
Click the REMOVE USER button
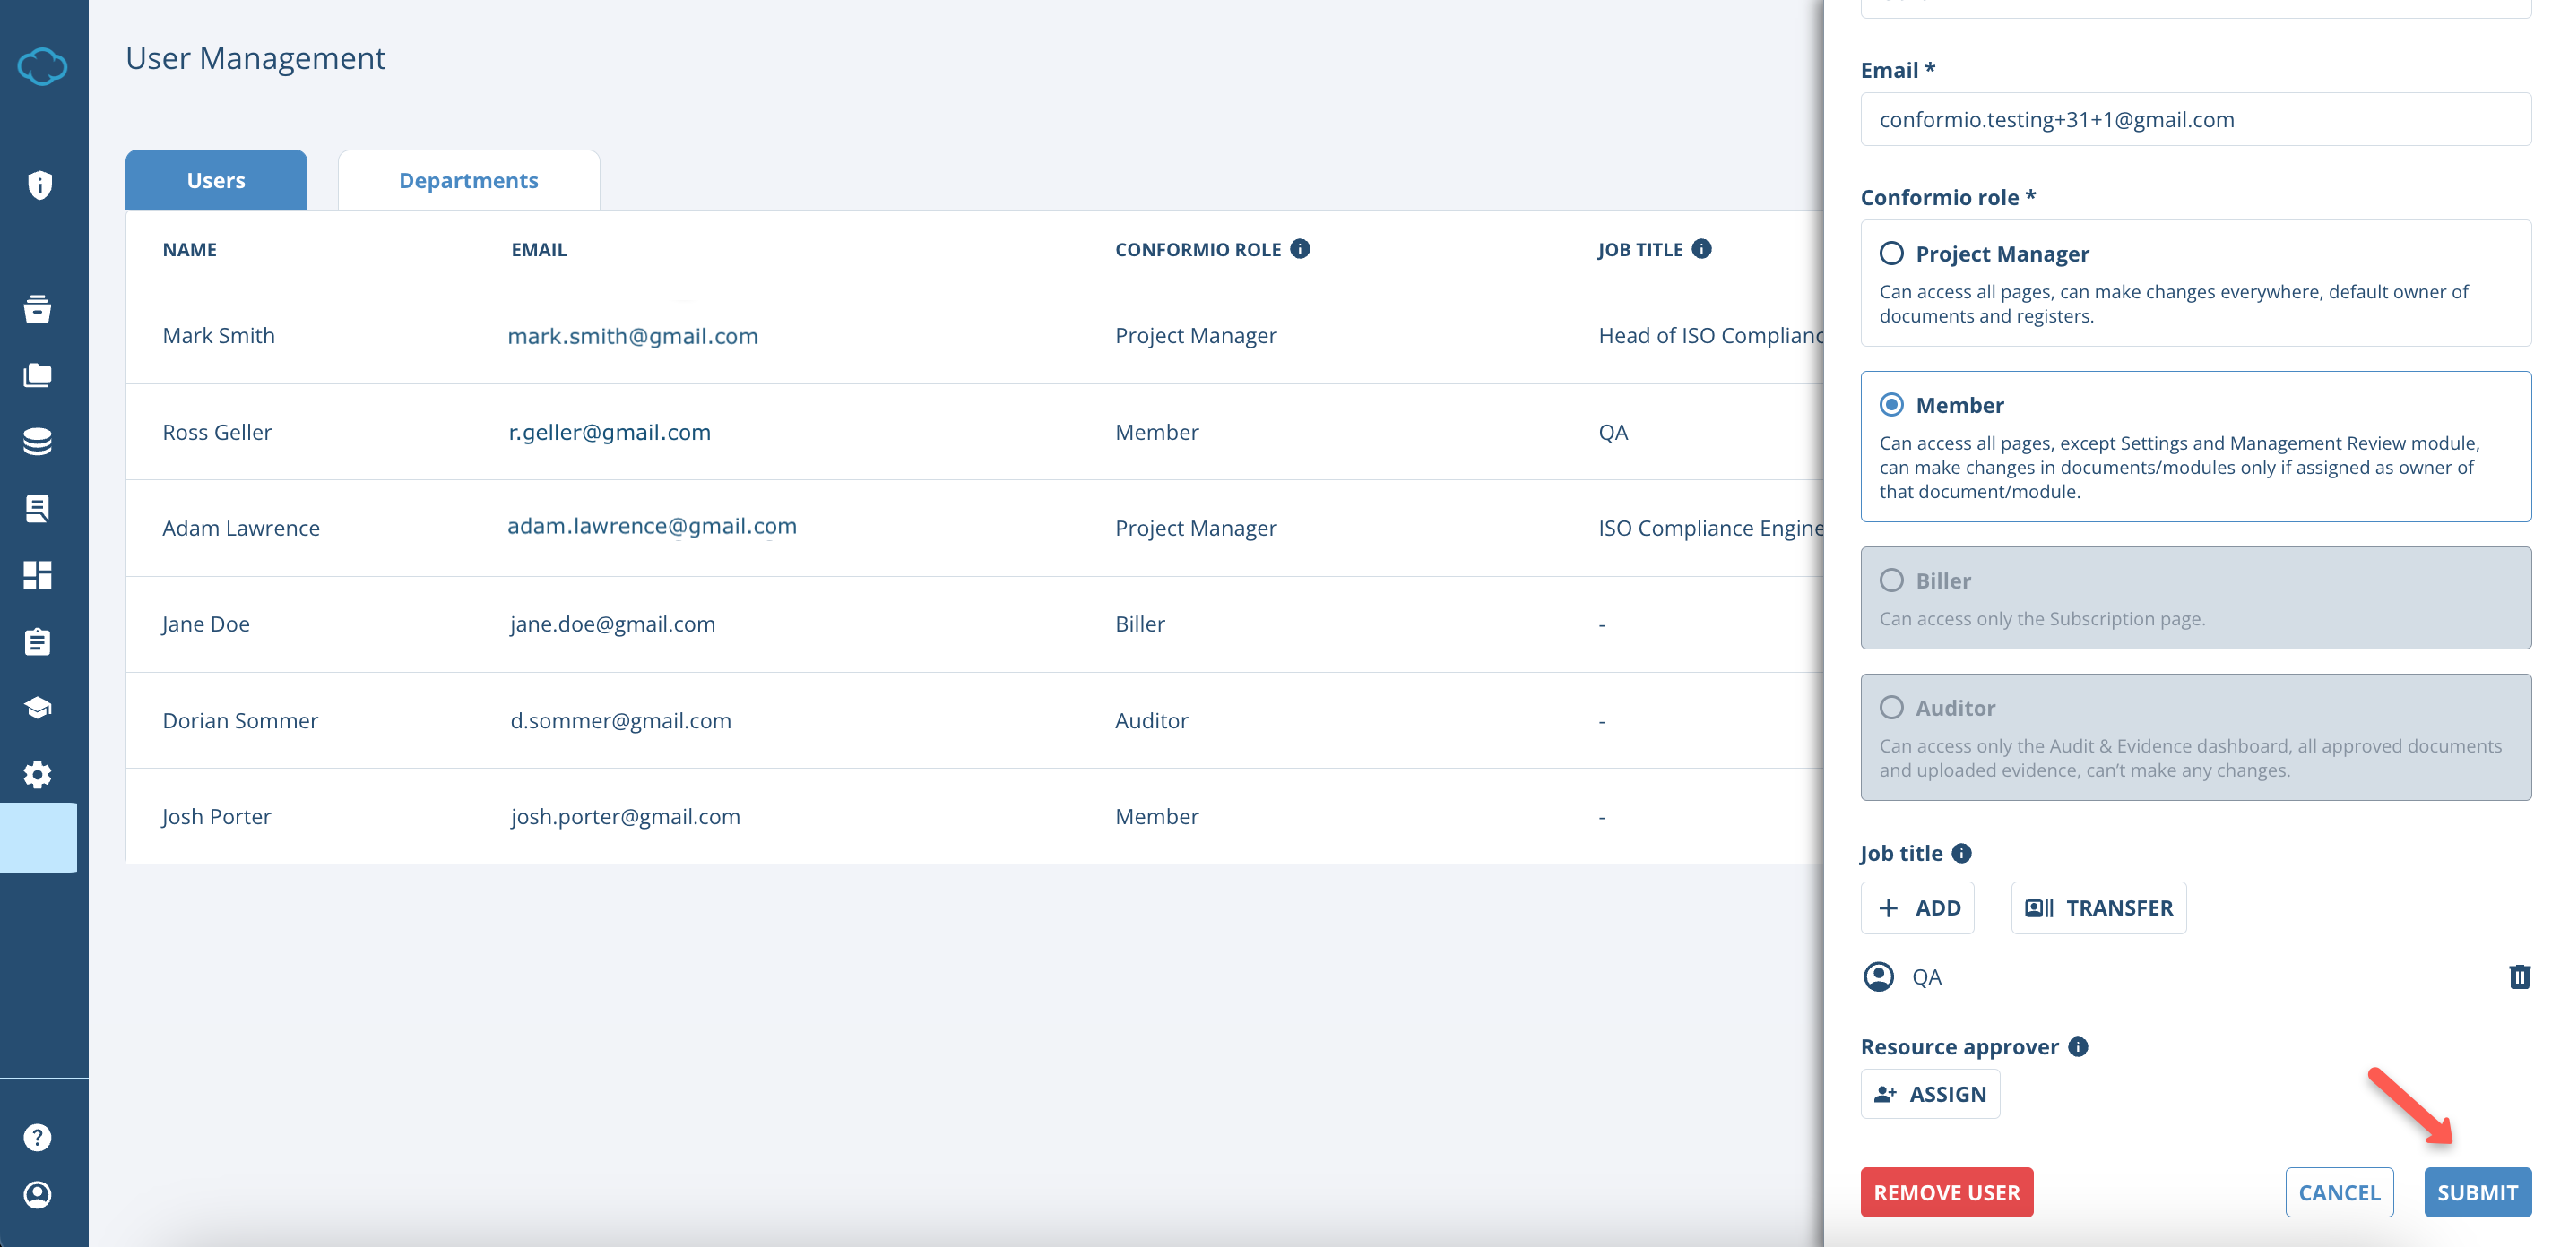(1947, 1192)
